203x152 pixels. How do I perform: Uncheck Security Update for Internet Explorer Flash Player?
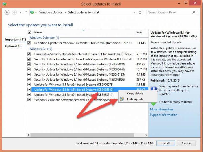pos(29,59)
